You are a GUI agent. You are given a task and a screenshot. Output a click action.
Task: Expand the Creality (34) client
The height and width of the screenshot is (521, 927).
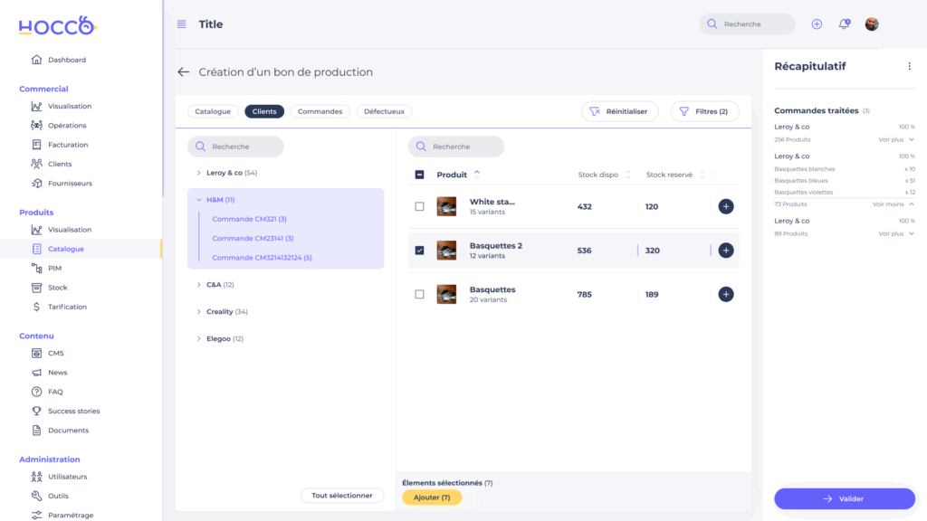[x=199, y=312]
